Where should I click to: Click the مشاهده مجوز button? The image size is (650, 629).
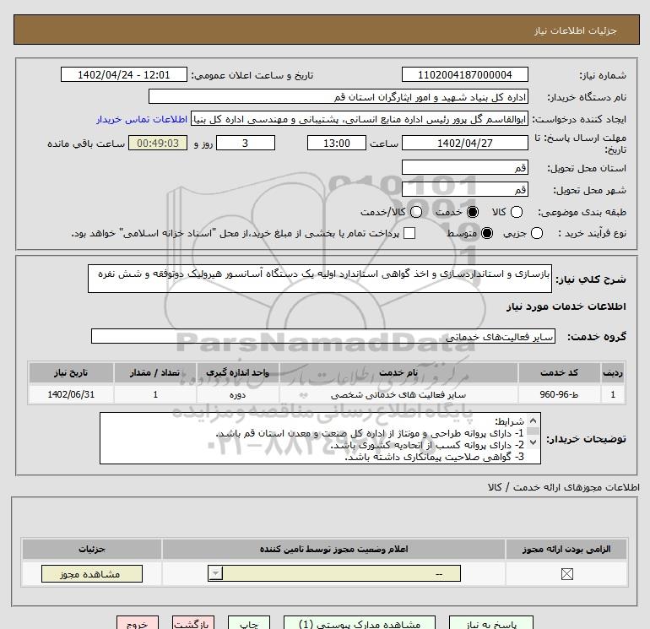coord(92,574)
